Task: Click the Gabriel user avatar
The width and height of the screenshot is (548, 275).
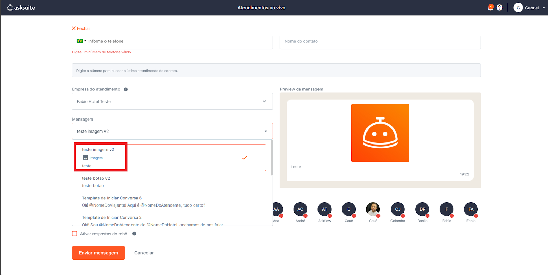Action: click(x=518, y=8)
